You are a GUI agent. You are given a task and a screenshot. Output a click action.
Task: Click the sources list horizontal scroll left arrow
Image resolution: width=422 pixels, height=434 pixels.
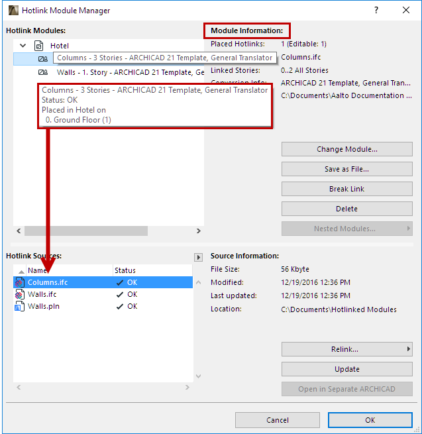click(19, 387)
